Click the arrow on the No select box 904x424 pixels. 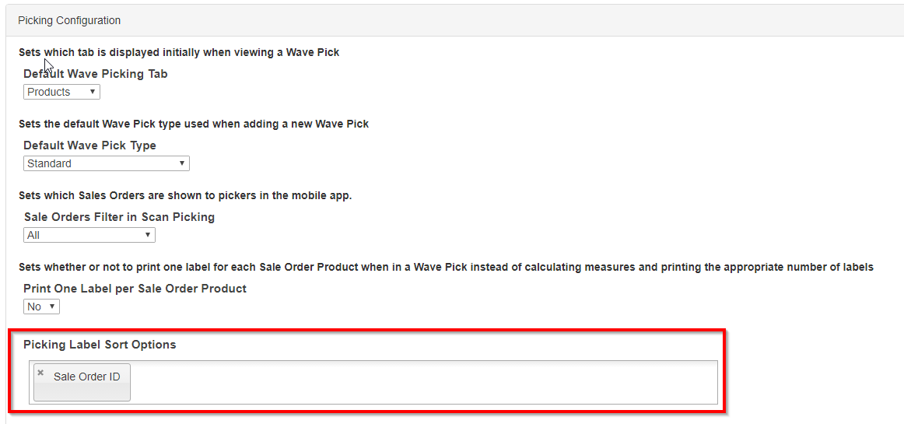(52, 307)
